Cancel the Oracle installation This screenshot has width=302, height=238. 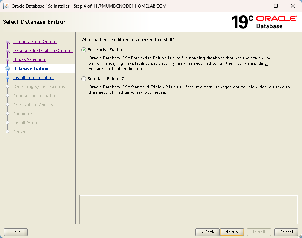pos(286,232)
